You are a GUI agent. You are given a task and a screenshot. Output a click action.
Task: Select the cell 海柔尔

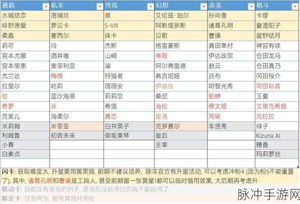76,116
